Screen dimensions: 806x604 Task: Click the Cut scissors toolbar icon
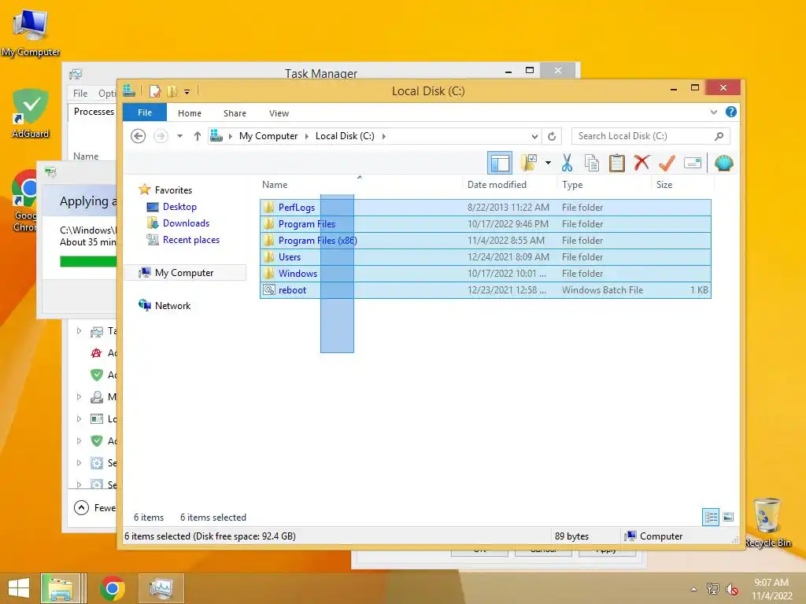point(567,164)
